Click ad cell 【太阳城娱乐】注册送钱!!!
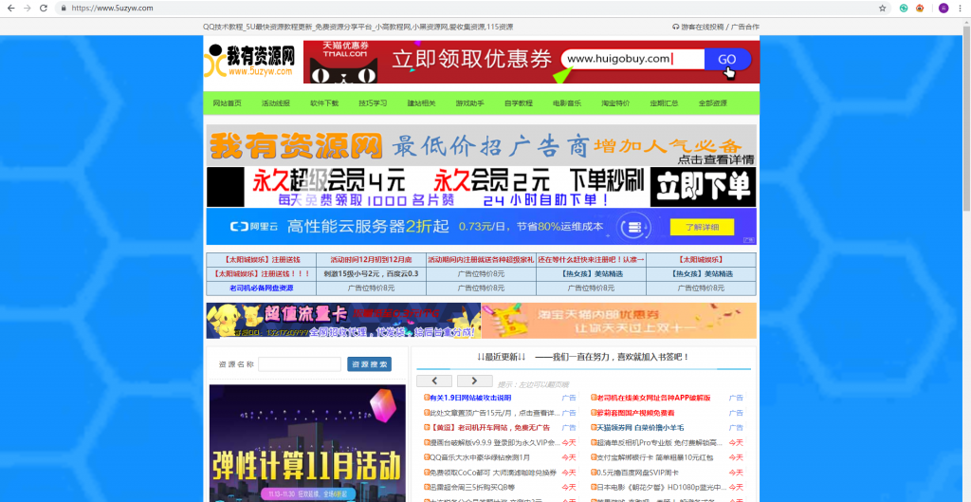 262,274
